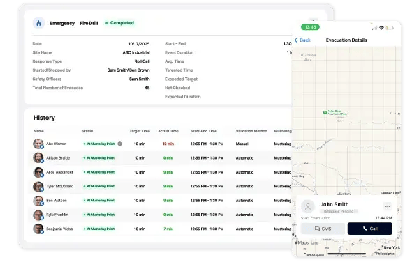This screenshot has width=419, height=262.
Task: Click the site name ABC Industrial
Action: tap(136, 52)
